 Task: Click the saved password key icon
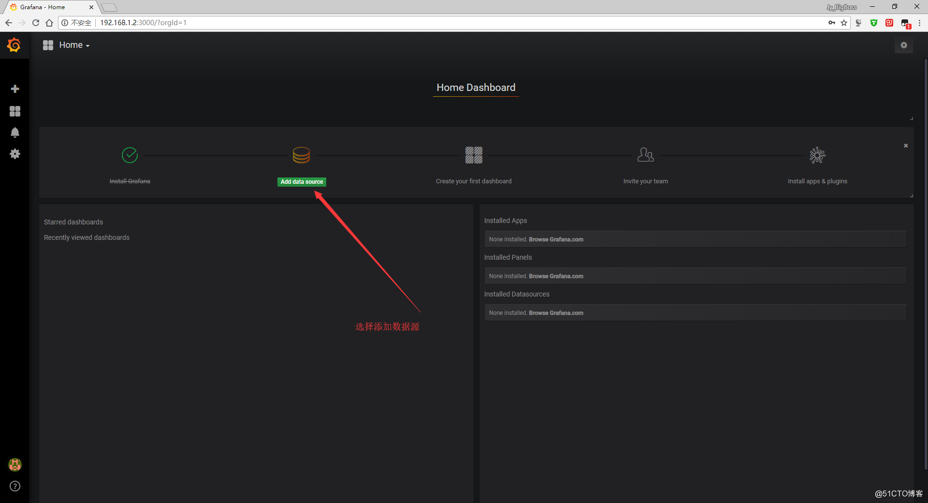coord(832,23)
